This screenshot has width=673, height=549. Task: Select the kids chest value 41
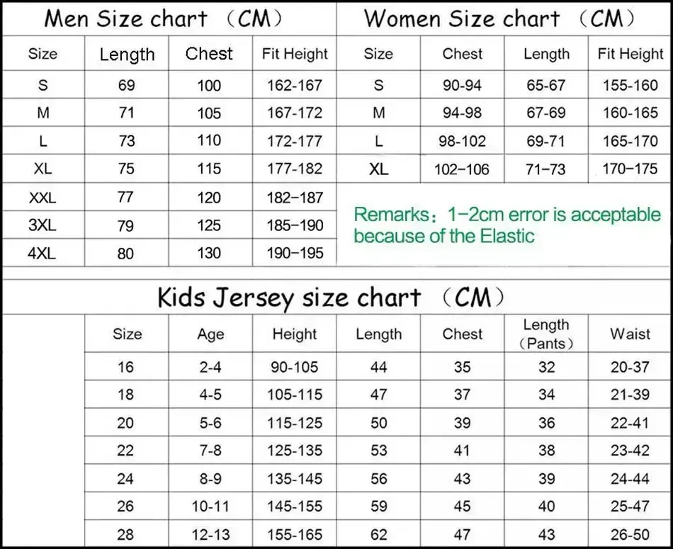pyautogui.click(x=463, y=451)
